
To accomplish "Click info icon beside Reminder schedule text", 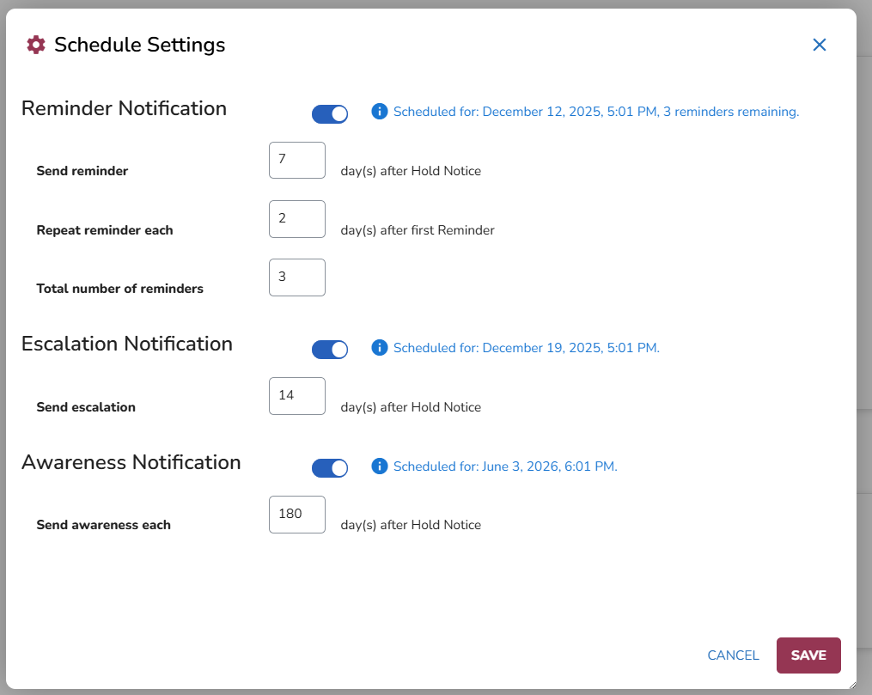I will [x=380, y=112].
